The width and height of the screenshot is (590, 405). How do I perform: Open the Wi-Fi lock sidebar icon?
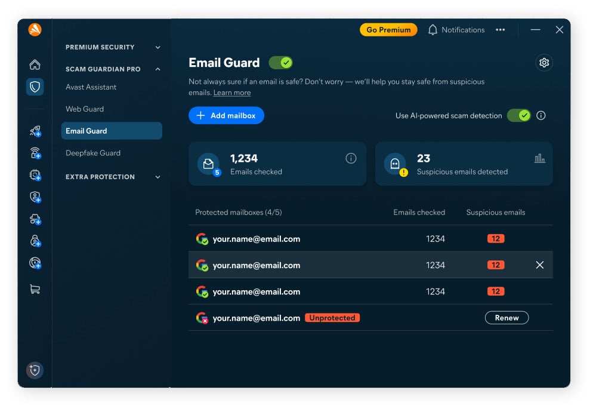(35, 153)
